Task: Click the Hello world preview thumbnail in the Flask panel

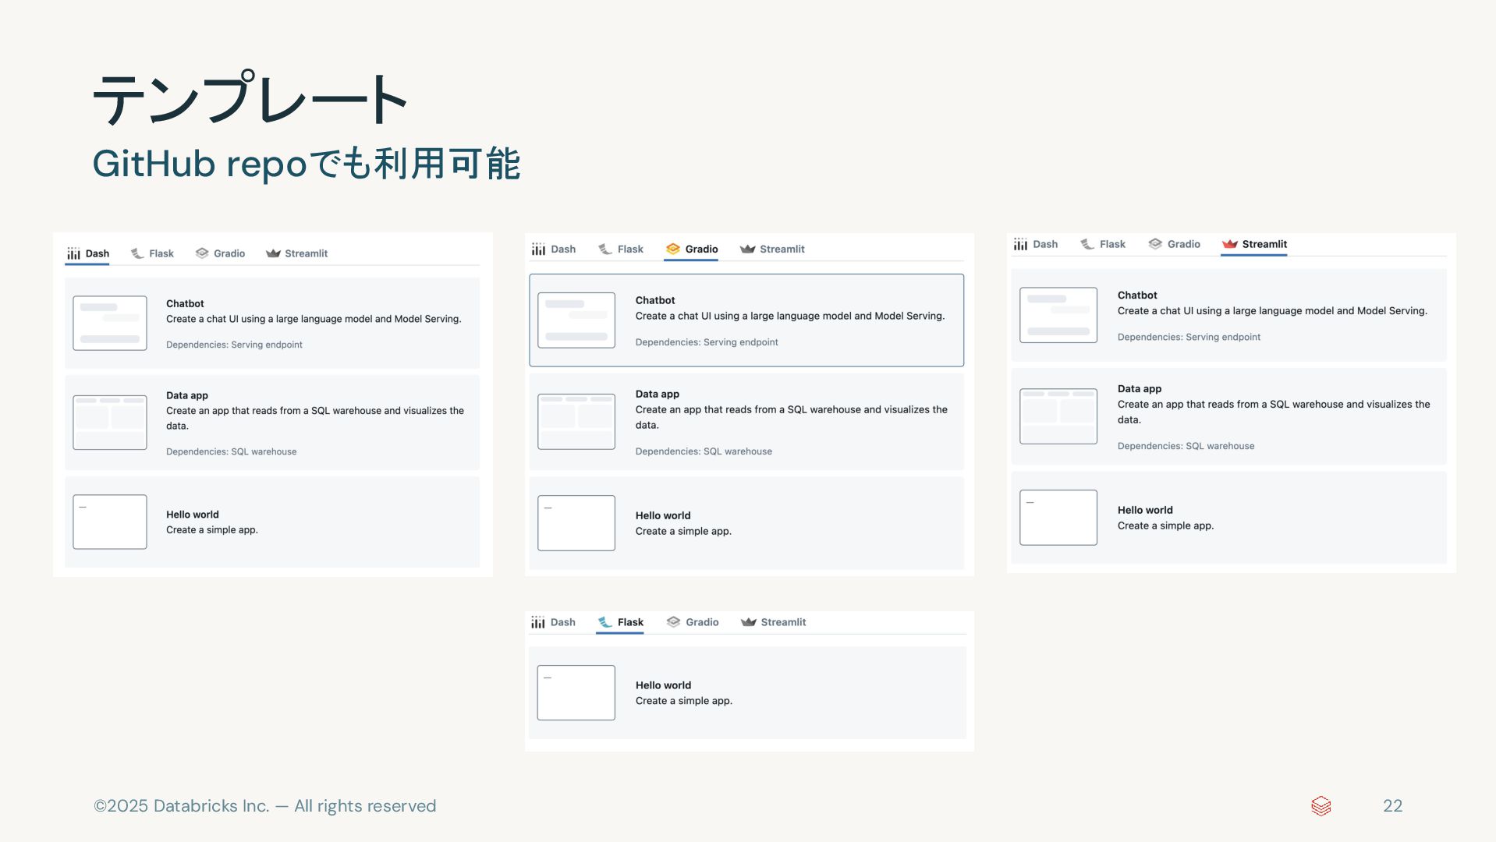Action: [576, 692]
